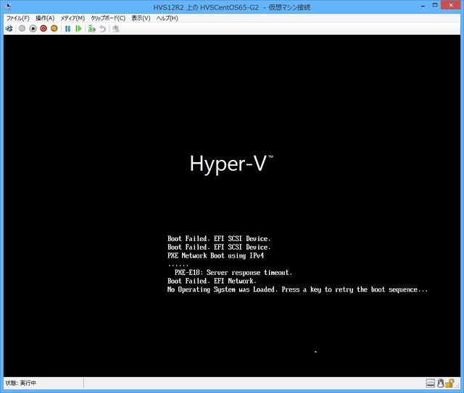Click the window system icon in title bar
The height and width of the screenshot is (393, 464).
(8, 7)
